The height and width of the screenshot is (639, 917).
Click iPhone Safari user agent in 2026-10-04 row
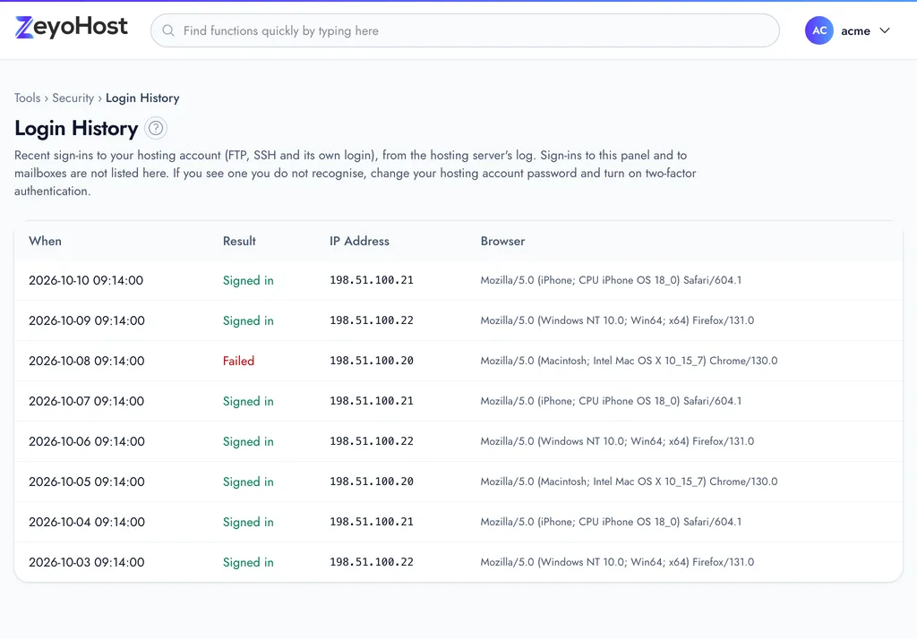611,522
